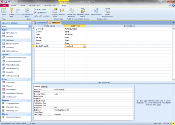Set Primary Key for the field
175x125 pixels.
coord(11,13)
